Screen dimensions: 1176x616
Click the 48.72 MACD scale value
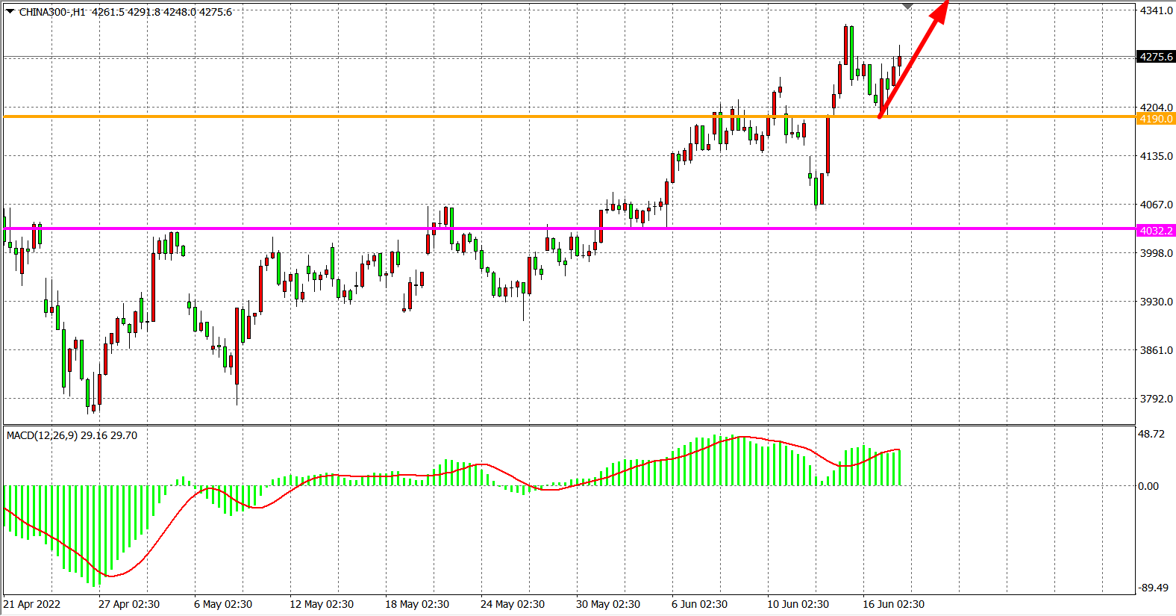pos(1151,434)
